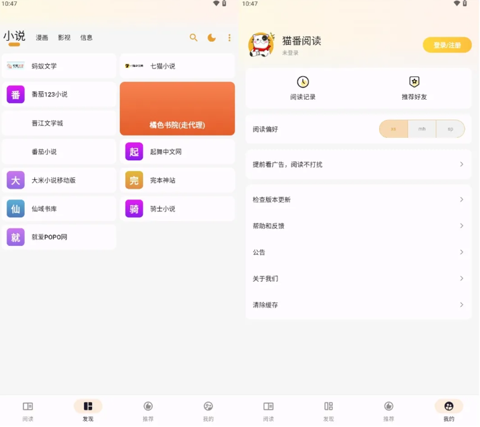Tap the 大 icon for 大米小说移动版
Image resolution: width=480 pixels, height=427 pixels.
click(x=15, y=180)
